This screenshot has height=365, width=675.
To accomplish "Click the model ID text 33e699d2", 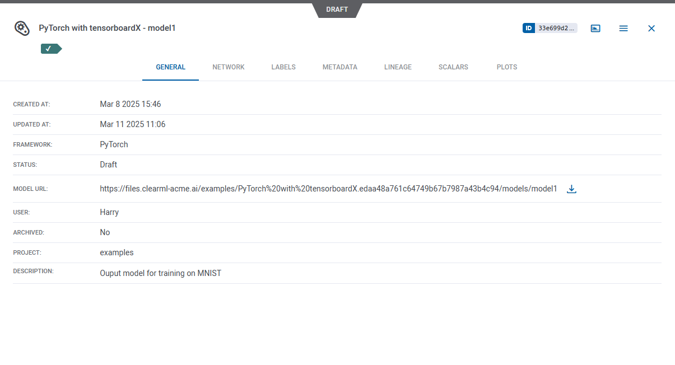I will coord(556,28).
